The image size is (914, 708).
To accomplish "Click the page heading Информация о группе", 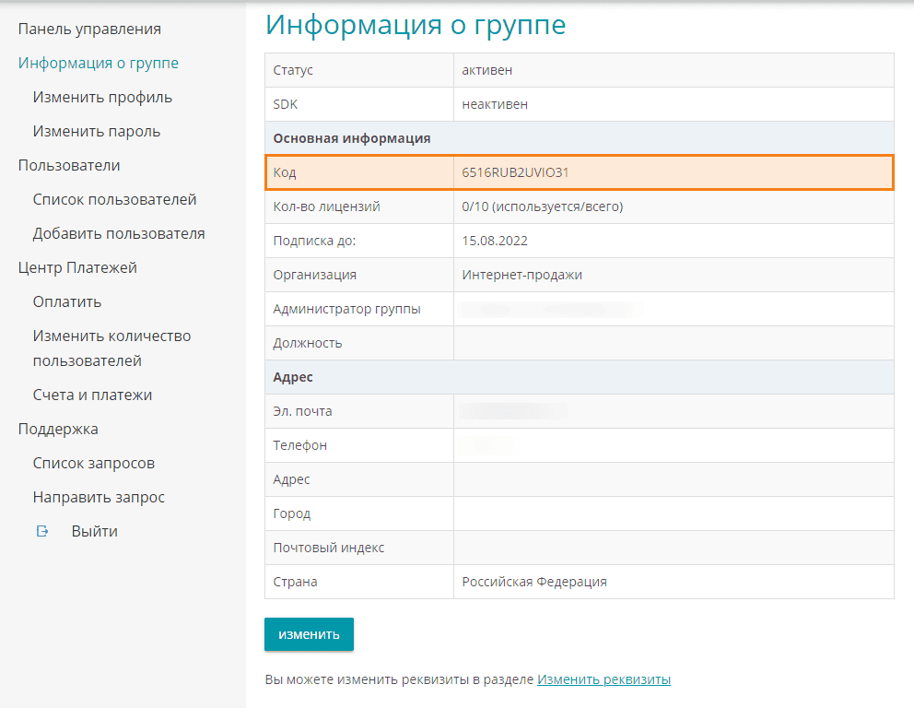I will (x=416, y=25).
